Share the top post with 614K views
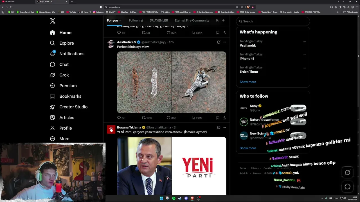Viewport: 360px width, 202px height. pyautogui.click(x=224, y=33)
